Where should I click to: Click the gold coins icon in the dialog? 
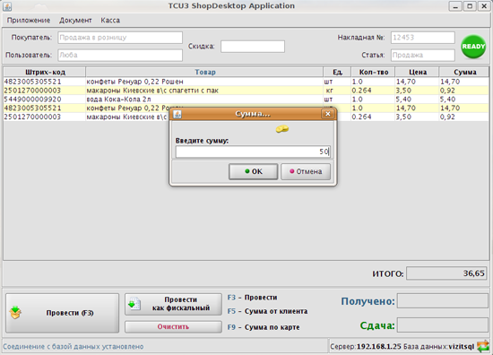[x=282, y=128]
